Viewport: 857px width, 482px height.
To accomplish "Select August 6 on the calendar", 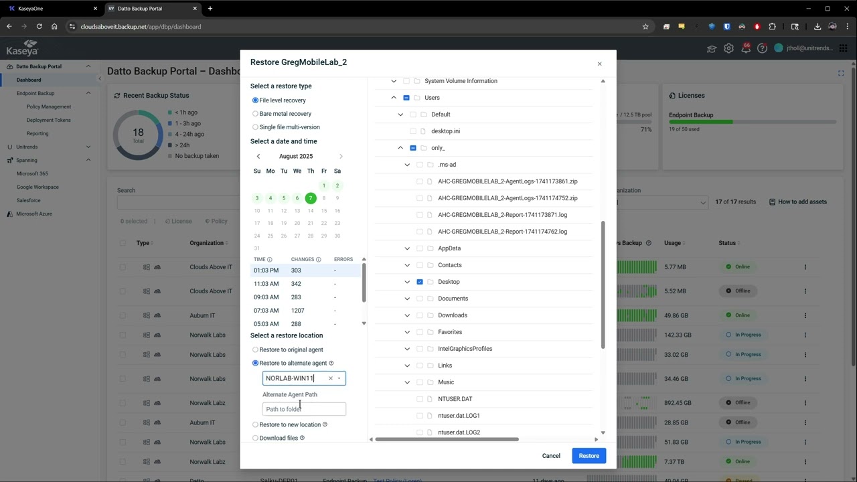I will click(x=297, y=198).
